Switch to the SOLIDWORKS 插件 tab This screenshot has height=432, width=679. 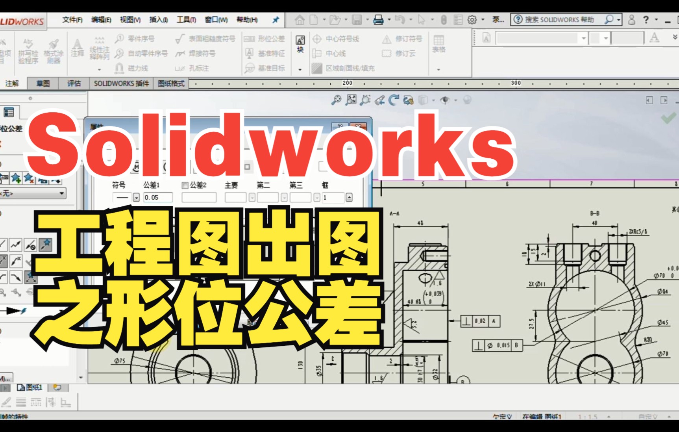click(121, 83)
